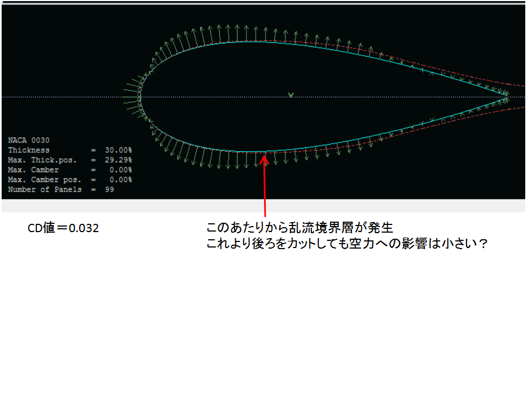This screenshot has height=396, width=528.
Task: Click the カットしても空力への影響 question text
Action: coord(348,244)
